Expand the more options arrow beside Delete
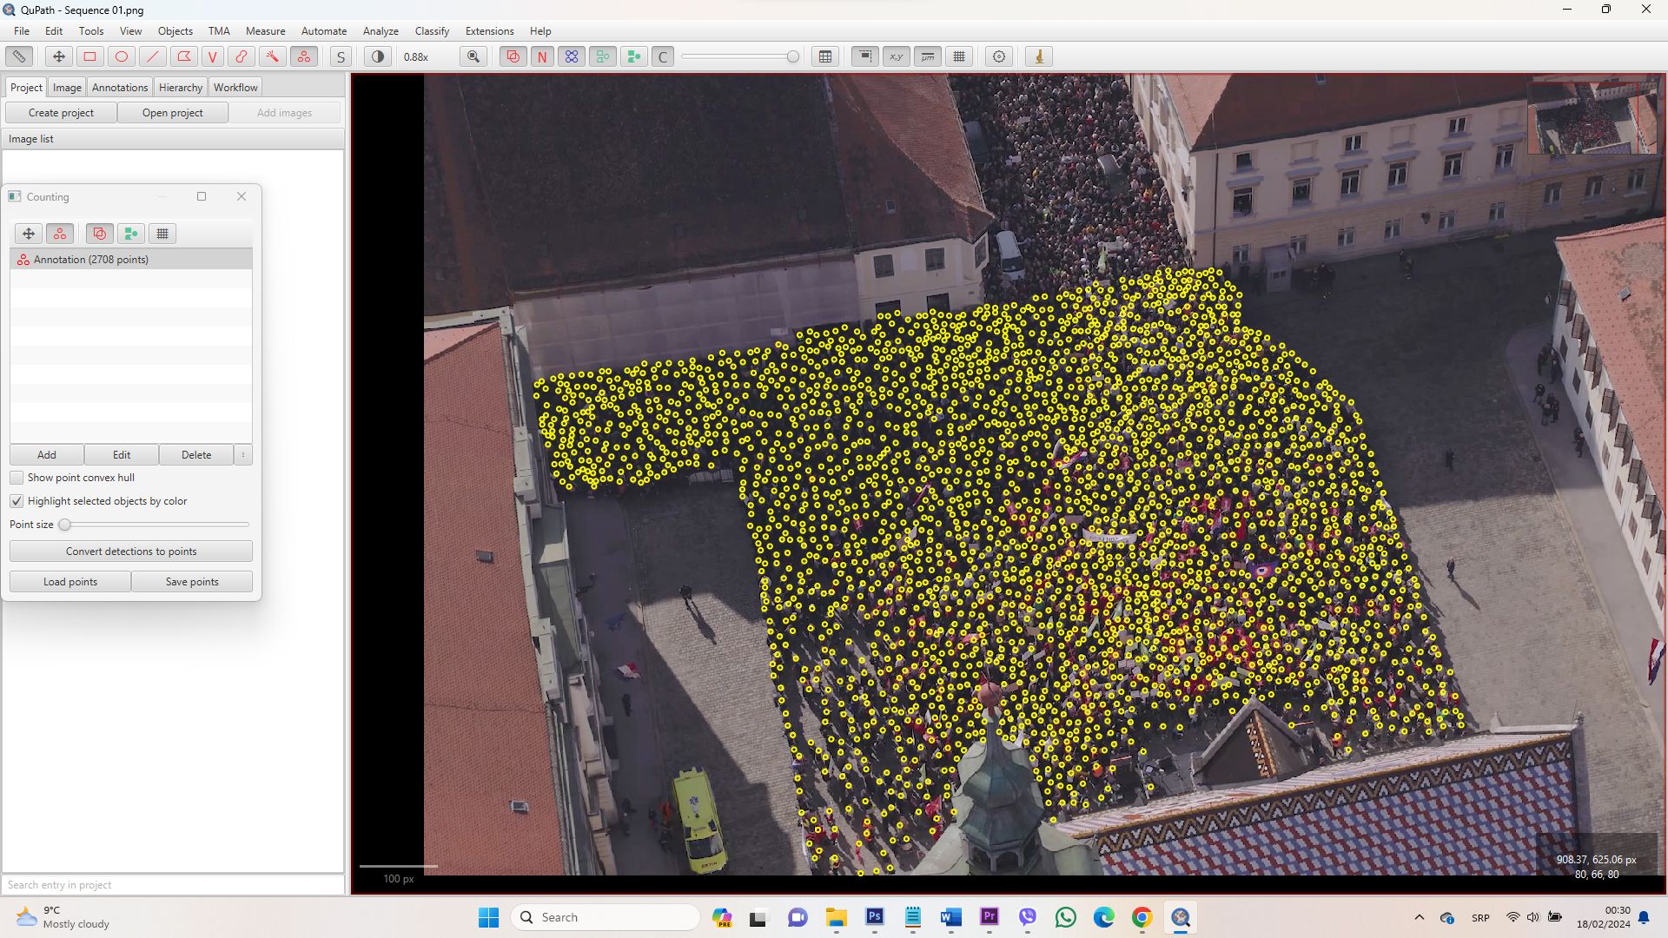The width and height of the screenshot is (1668, 938). point(243,455)
